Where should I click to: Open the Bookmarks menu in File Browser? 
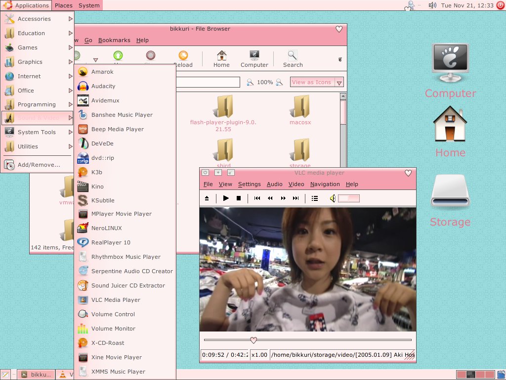click(x=114, y=40)
